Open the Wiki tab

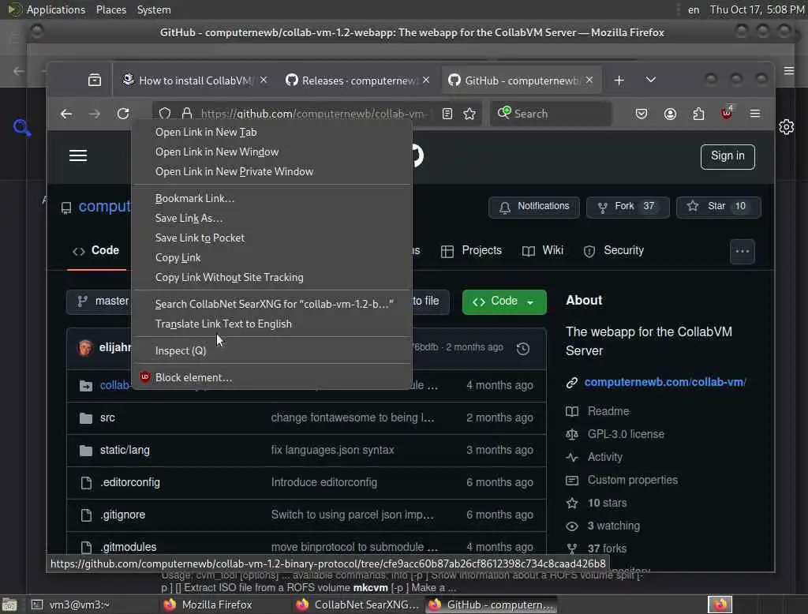tap(543, 250)
